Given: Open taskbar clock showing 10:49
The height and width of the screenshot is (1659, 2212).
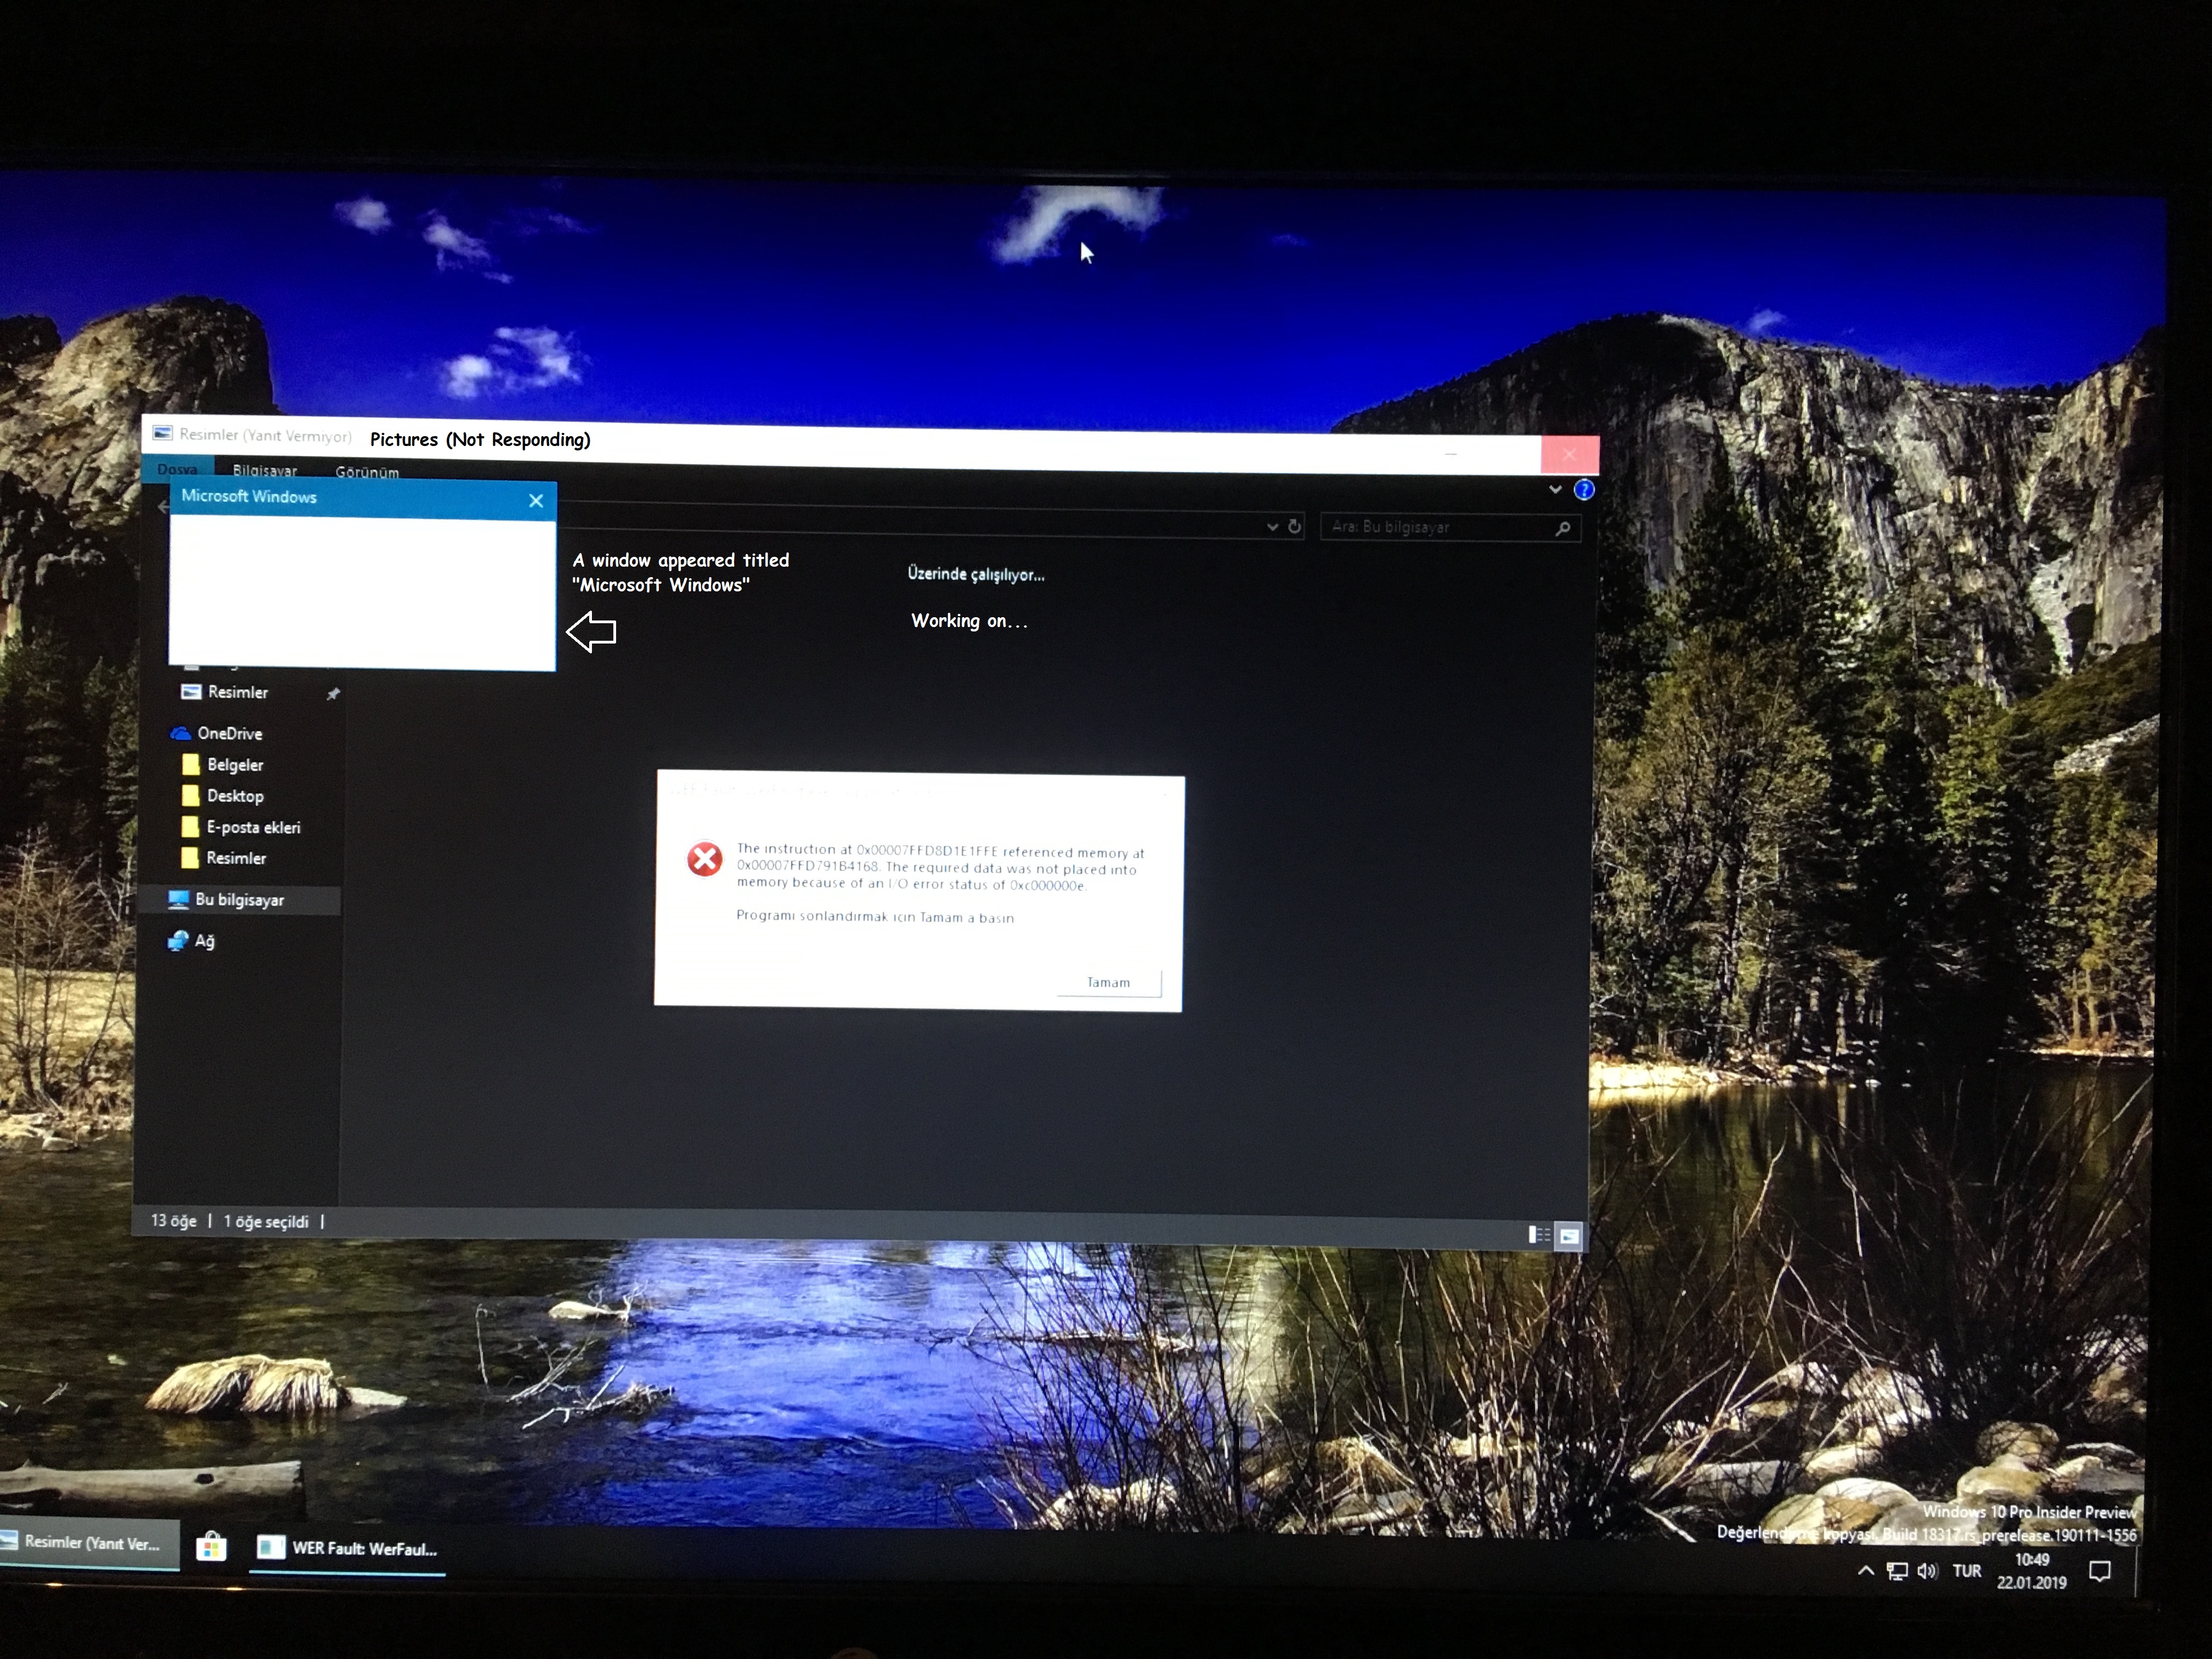Looking at the screenshot, I should 2031,1571.
